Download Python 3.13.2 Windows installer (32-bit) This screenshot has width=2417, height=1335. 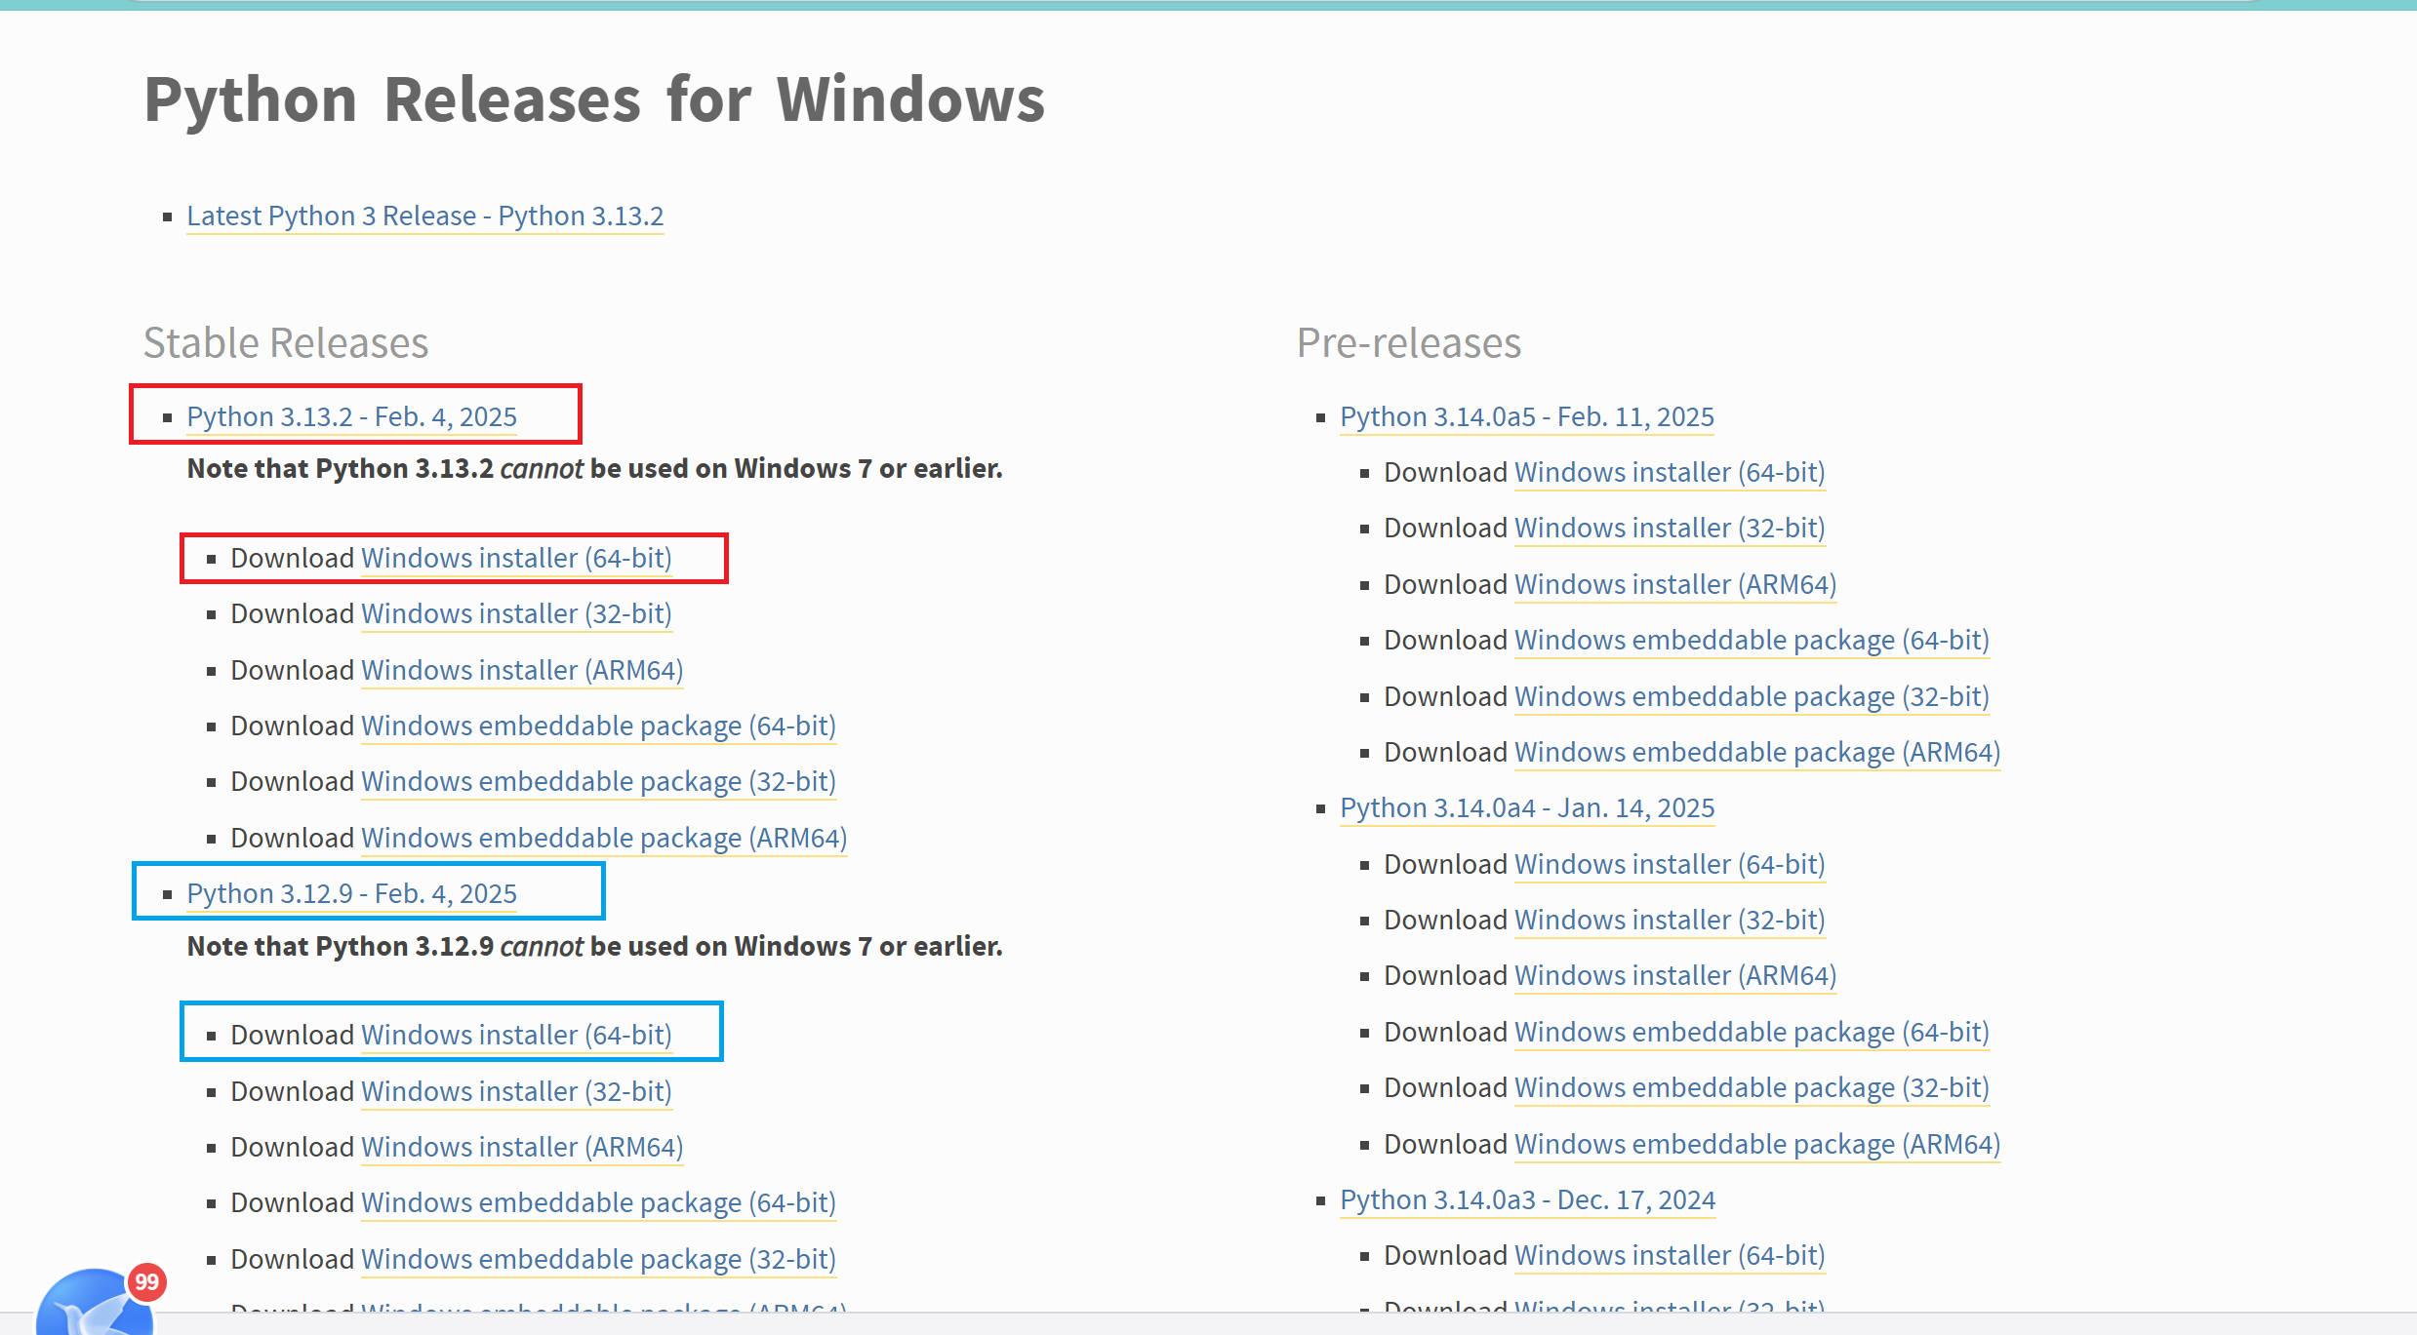(516, 613)
